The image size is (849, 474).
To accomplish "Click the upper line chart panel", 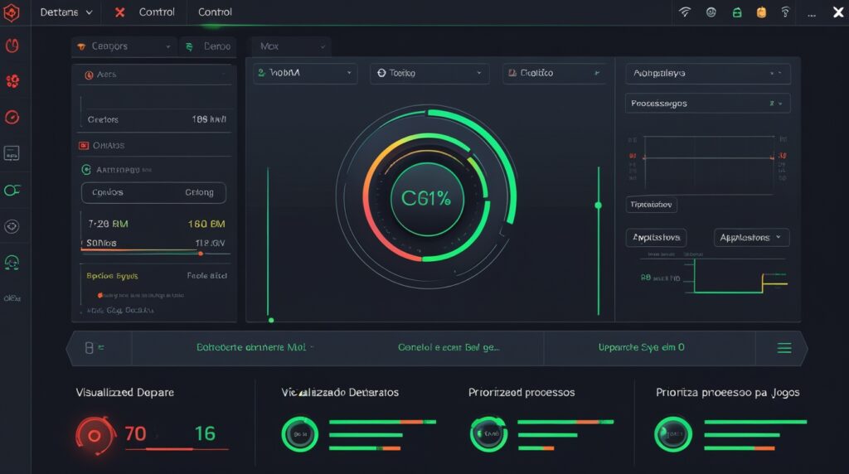I will pyautogui.click(x=708, y=162).
